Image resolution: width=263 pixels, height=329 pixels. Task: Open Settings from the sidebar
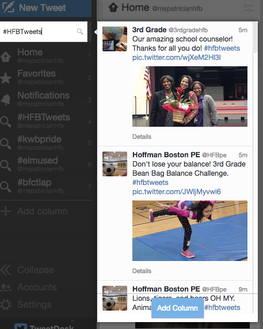point(35,305)
